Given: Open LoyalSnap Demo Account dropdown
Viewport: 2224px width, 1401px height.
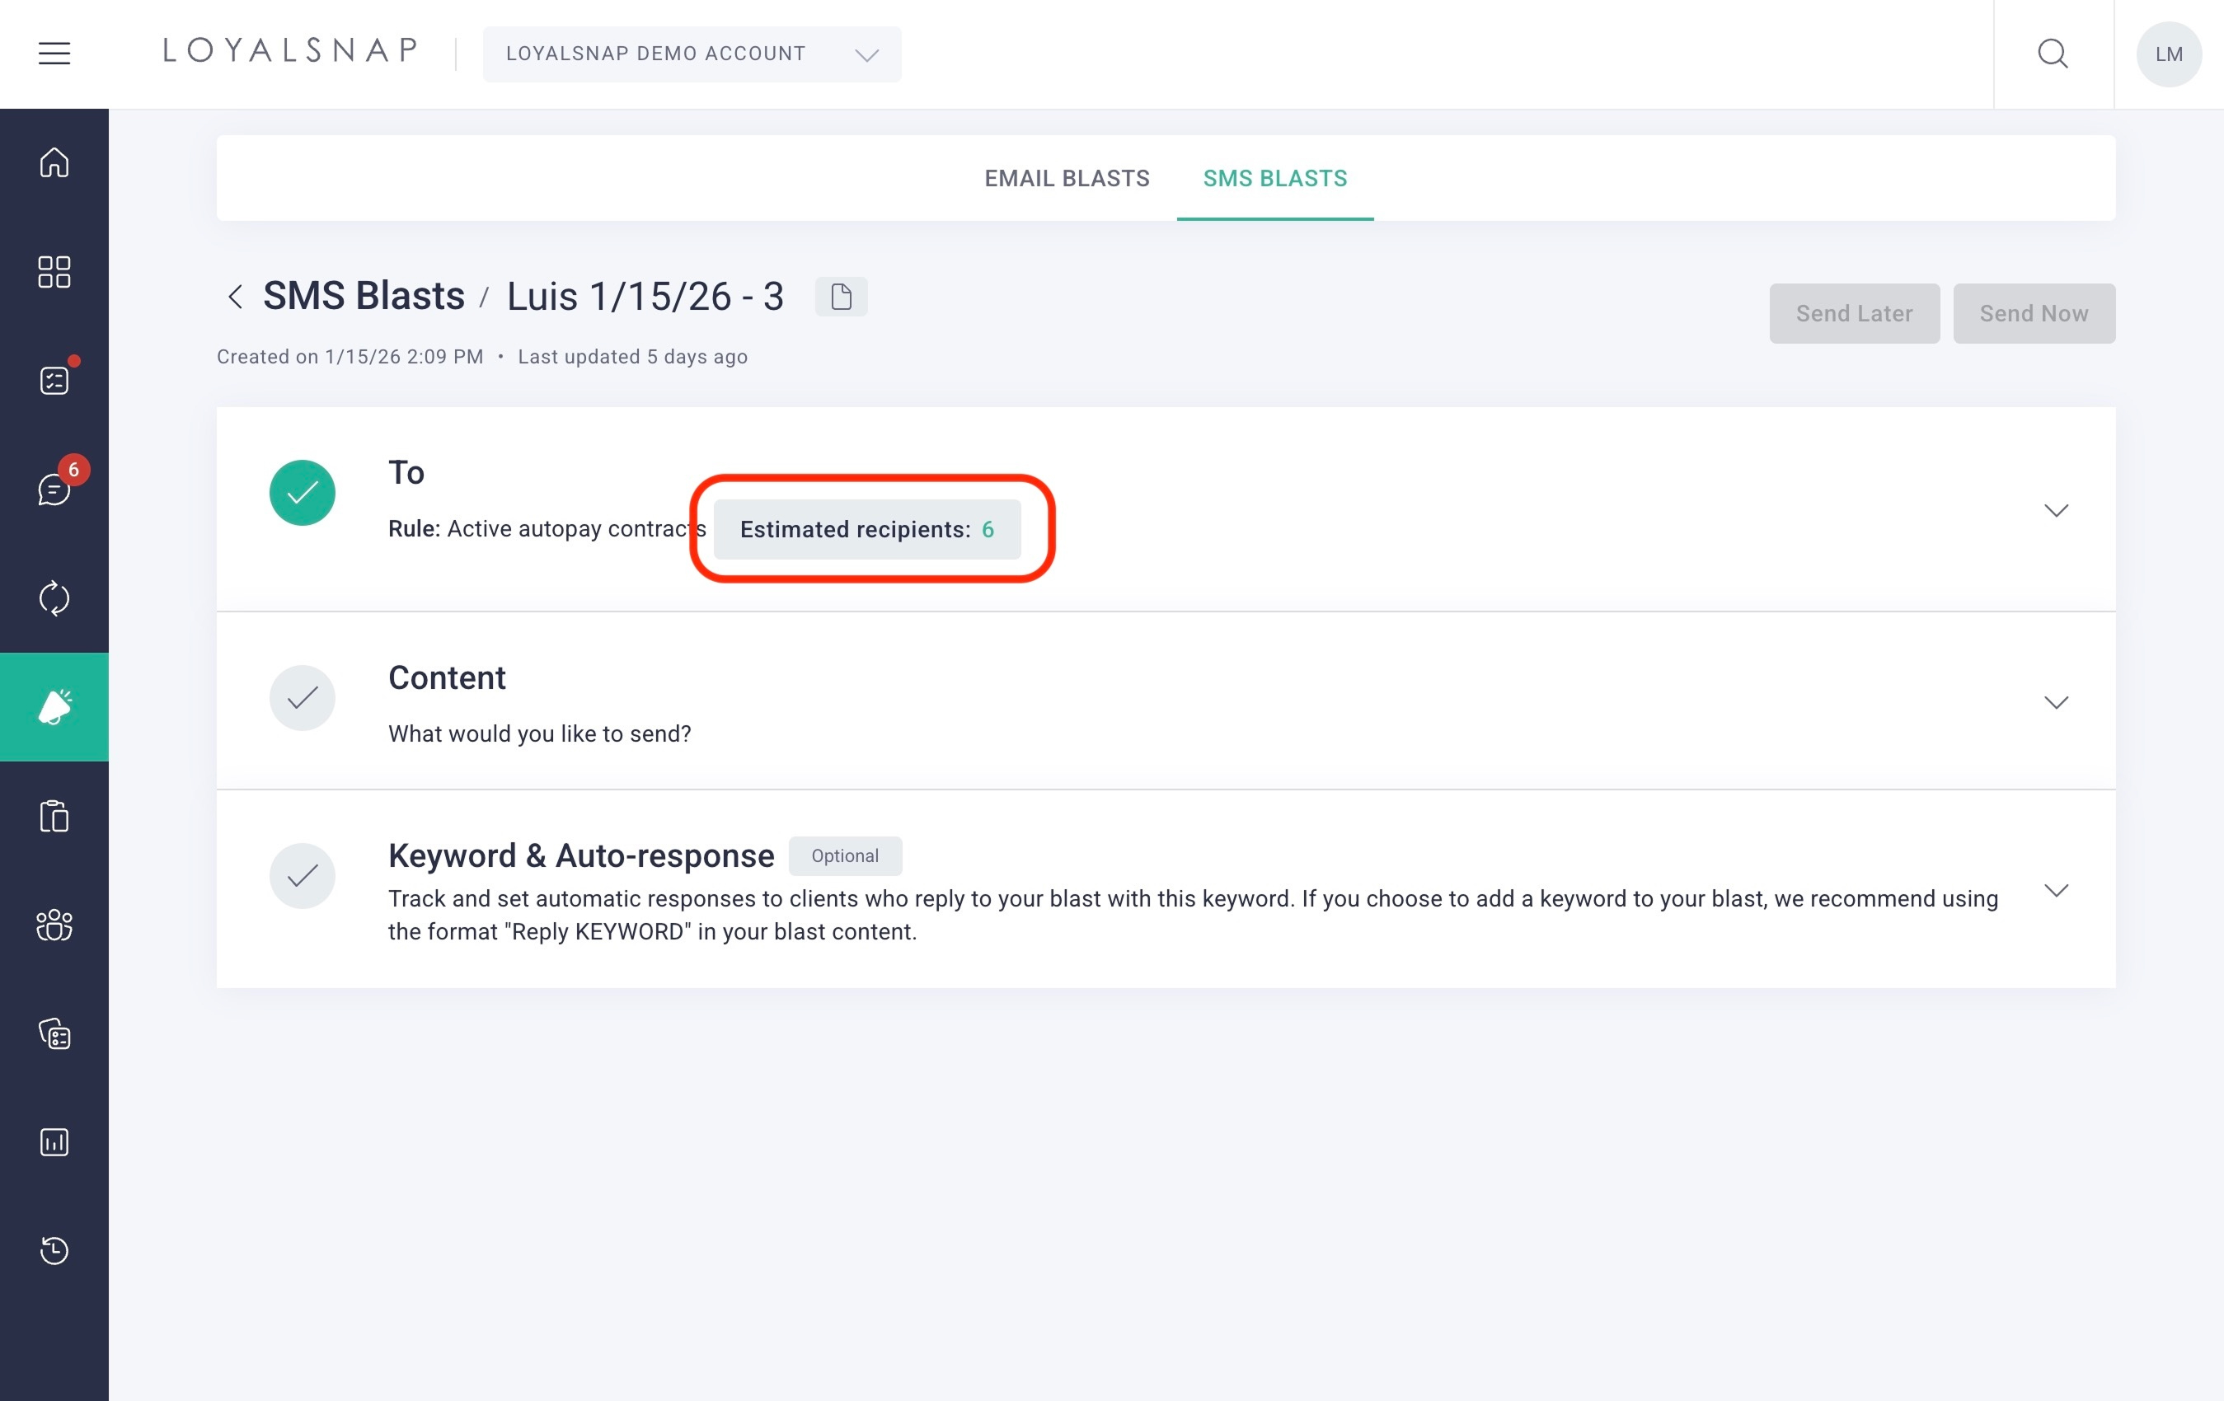Looking at the screenshot, I should [691, 54].
